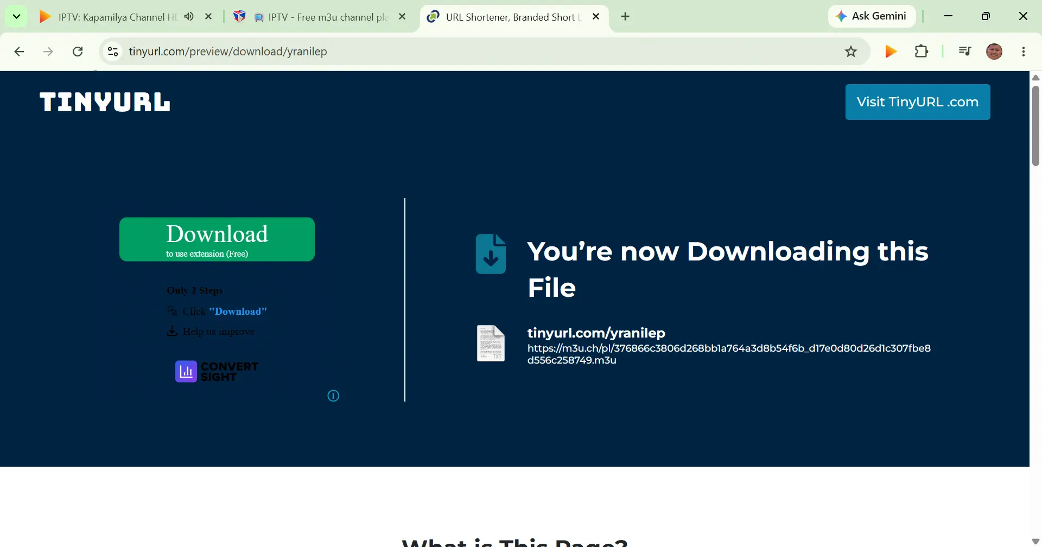Click the tinyurl.com/yranilep link text

point(596,333)
